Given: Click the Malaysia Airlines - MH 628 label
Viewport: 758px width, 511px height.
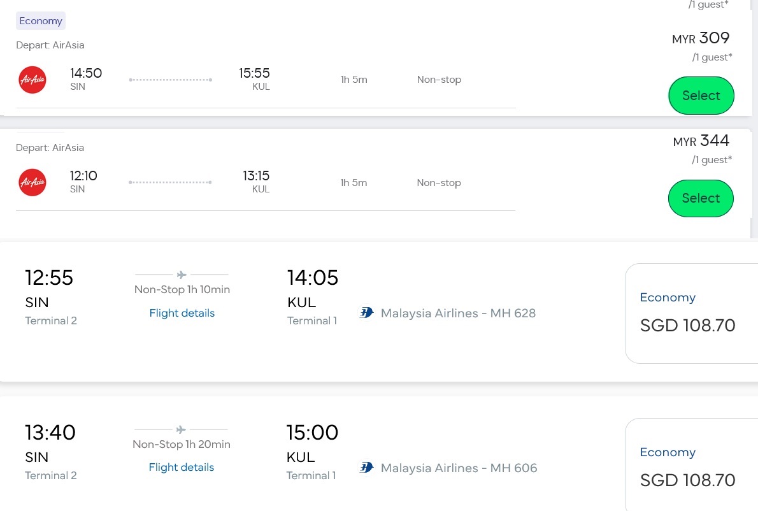Looking at the screenshot, I should (458, 313).
